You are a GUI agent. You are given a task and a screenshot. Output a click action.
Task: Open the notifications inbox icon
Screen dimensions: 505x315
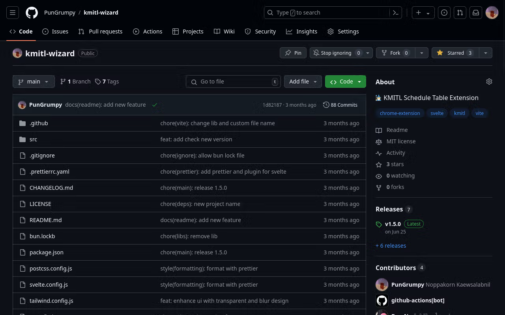(476, 13)
